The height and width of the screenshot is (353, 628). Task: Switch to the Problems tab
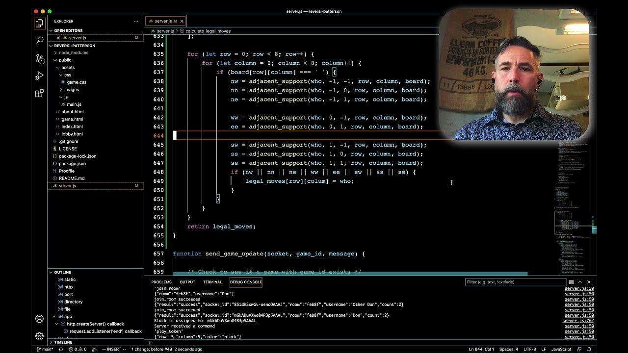click(x=161, y=282)
